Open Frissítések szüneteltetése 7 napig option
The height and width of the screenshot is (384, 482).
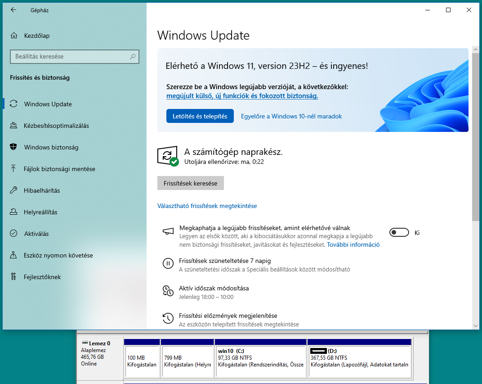(225, 261)
